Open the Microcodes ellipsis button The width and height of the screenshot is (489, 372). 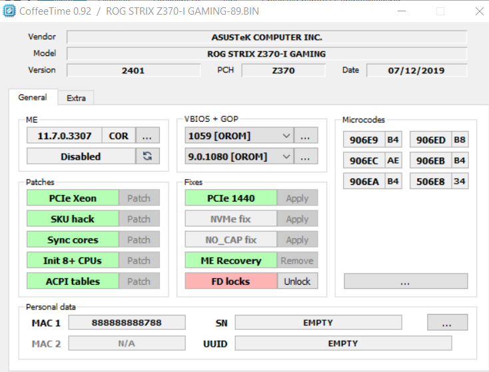coord(406,281)
